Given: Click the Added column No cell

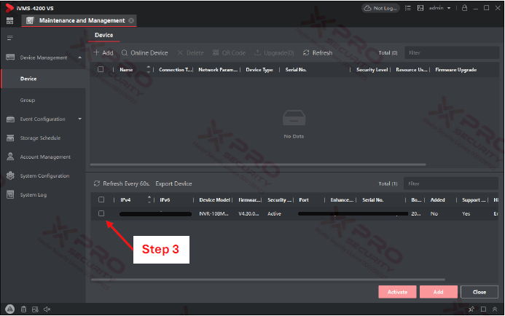Looking at the screenshot, I should pos(434,213).
